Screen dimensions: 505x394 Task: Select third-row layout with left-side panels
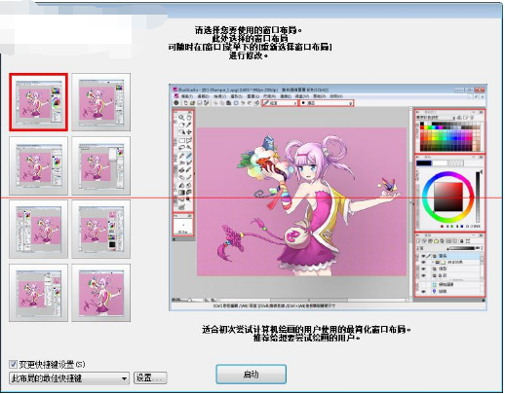(39, 229)
